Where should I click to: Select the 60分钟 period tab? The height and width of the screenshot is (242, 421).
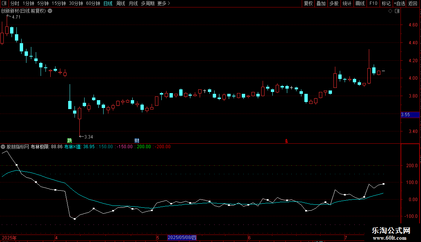tap(93, 3)
